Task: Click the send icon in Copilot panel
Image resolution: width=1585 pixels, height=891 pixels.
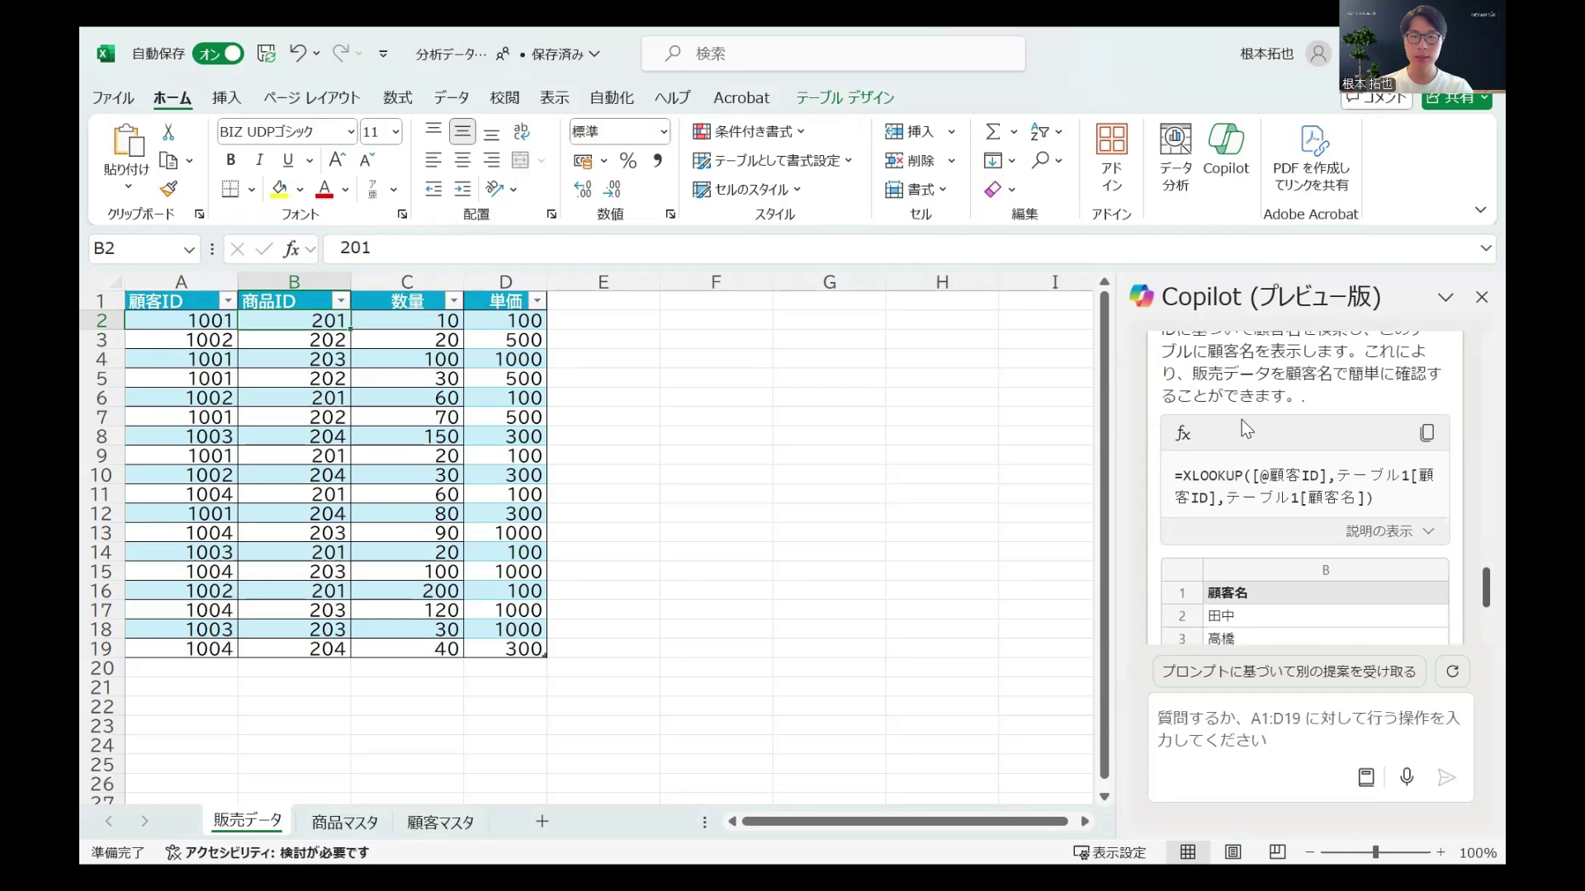Action: click(x=1446, y=776)
